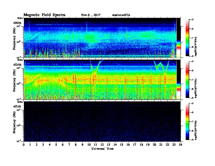Click hour tick "19" on the time axis
This screenshot has height=166, width=215.
148,145
